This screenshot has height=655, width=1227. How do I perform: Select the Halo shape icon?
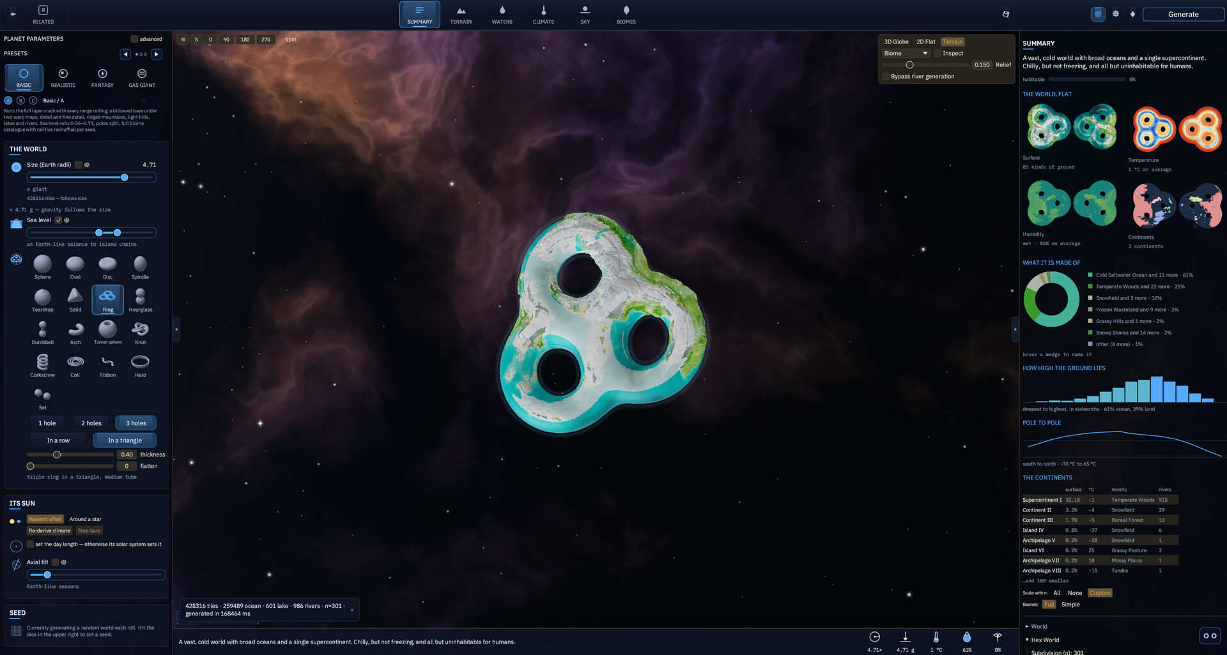tap(140, 365)
